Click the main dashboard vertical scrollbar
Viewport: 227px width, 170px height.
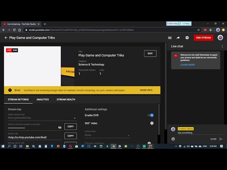(166, 86)
